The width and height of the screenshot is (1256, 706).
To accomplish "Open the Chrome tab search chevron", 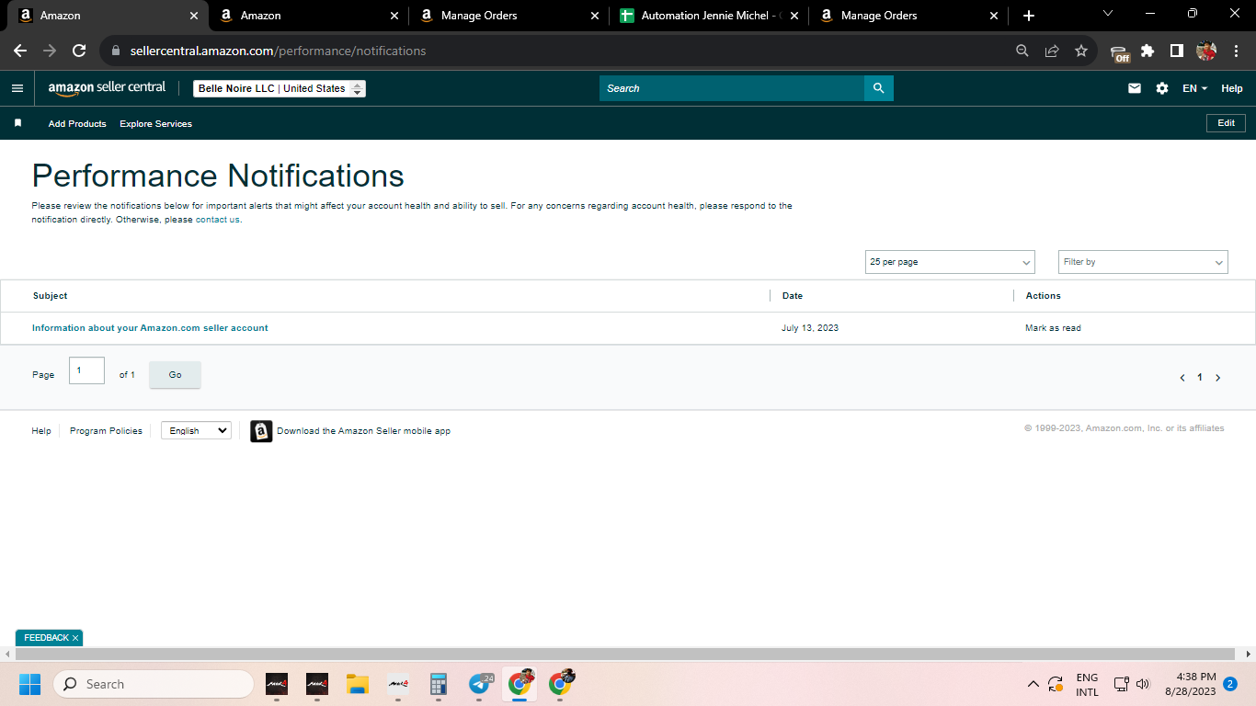I will [1108, 14].
